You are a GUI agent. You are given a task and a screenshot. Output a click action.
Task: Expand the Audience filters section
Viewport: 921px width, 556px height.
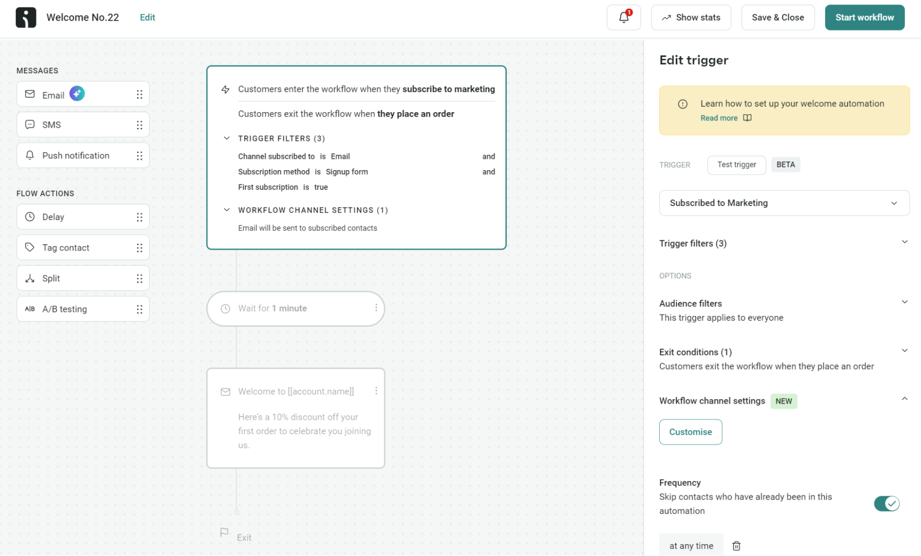(x=904, y=302)
